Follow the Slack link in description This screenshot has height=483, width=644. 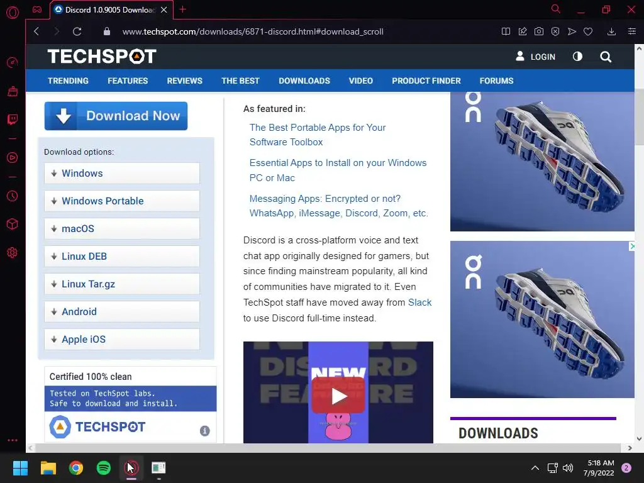pyautogui.click(x=419, y=303)
